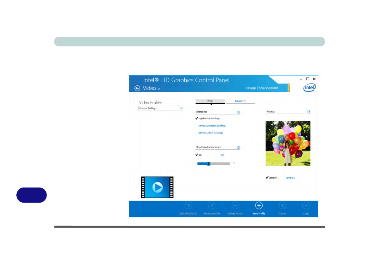Click the "Skin Tone Enhancement" section label

point(209,147)
